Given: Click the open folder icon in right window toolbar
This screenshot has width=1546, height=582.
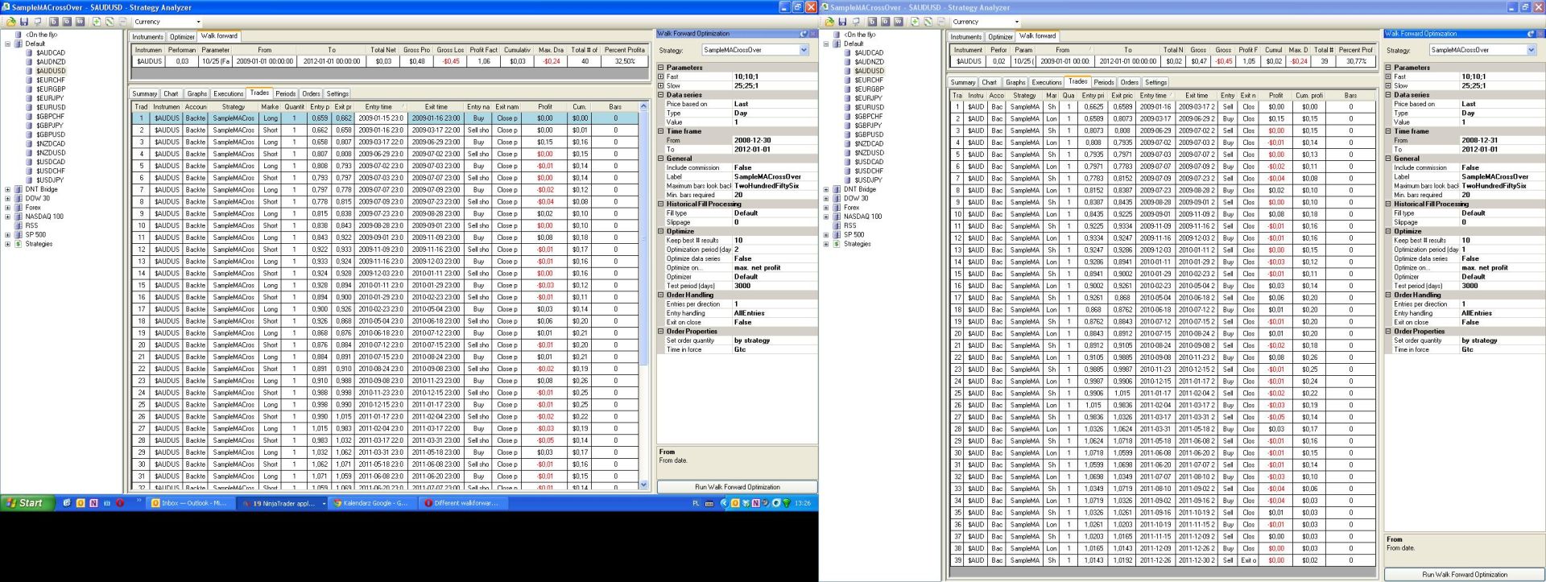Looking at the screenshot, I should point(829,22).
